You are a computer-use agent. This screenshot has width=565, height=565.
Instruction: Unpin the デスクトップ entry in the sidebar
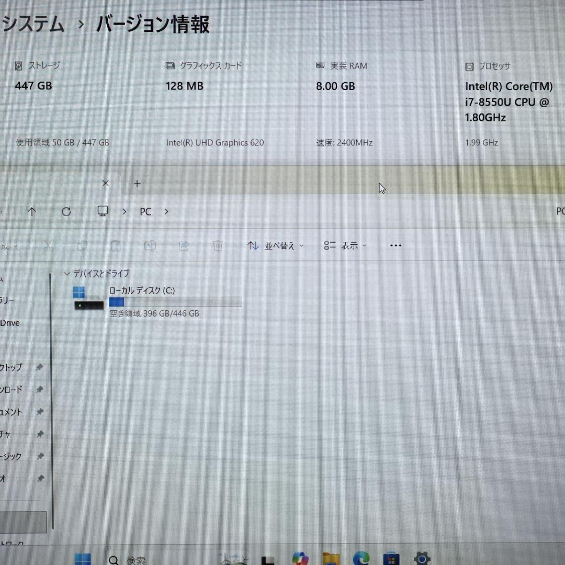pos(39,367)
